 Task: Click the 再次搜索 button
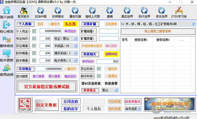54,76
